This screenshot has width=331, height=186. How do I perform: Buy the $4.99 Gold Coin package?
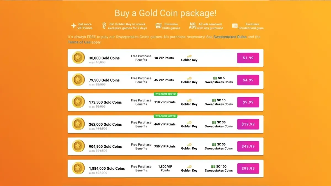point(248,80)
